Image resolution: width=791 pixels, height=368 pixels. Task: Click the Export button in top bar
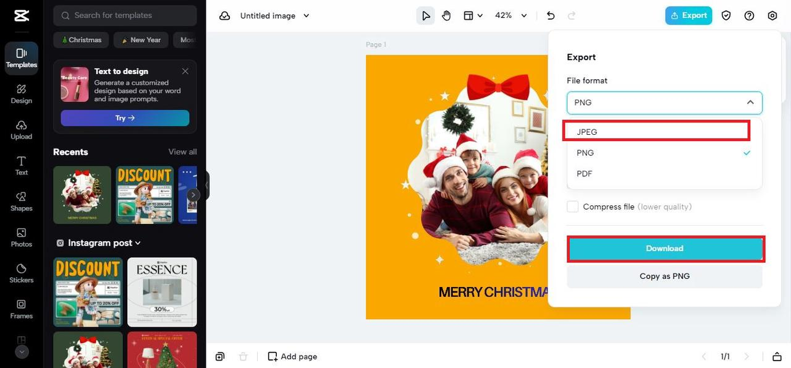[x=688, y=15]
